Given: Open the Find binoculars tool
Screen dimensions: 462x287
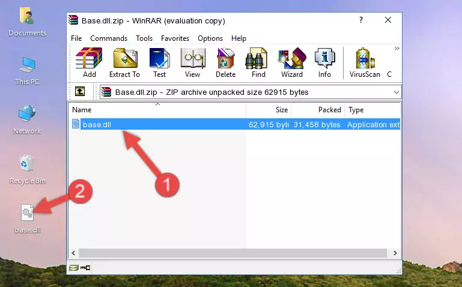Looking at the screenshot, I should pyautogui.click(x=258, y=62).
